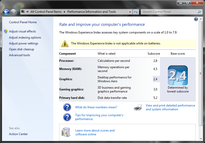The width and height of the screenshot is (205, 143).
Task: Open Advanced tools
Action: pos(19,55)
